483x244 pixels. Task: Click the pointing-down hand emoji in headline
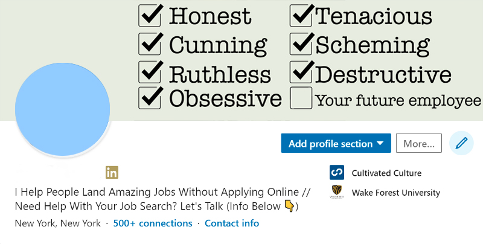pyautogui.click(x=289, y=207)
